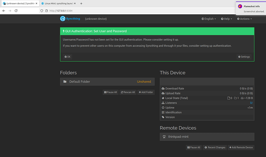Go back in browser history
This screenshot has width=266, height=157.
(x=4, y=11)
